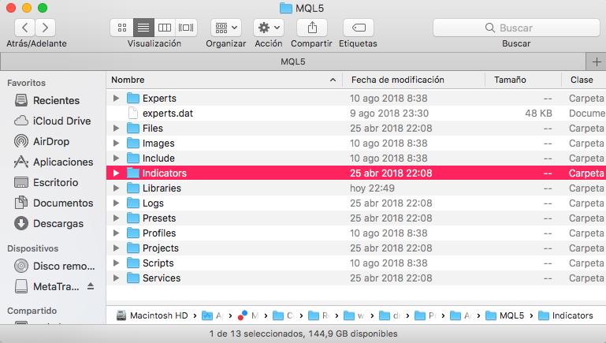Viewport: 606px width, 343px height.
Task: Click the Etiquetas tag button
Action: (359, 28)
